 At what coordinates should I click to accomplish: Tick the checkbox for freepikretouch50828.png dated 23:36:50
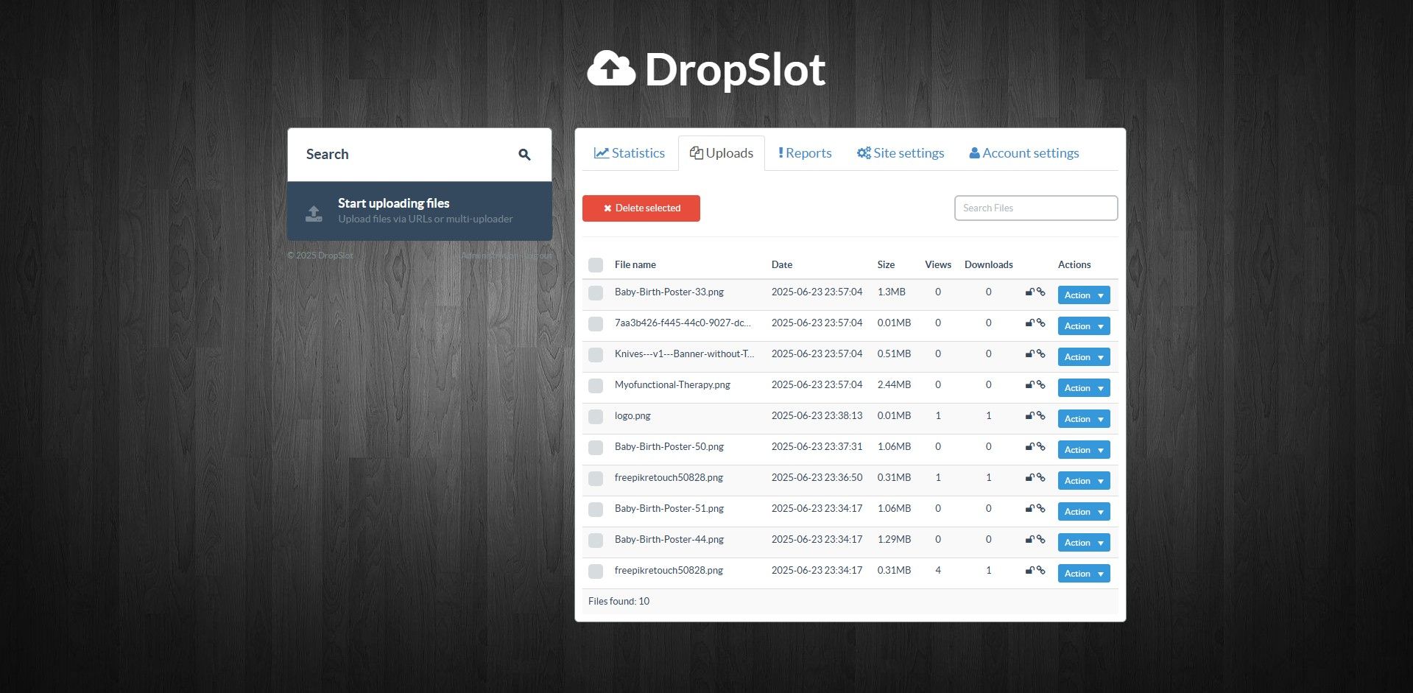click(x=596, y=479)
